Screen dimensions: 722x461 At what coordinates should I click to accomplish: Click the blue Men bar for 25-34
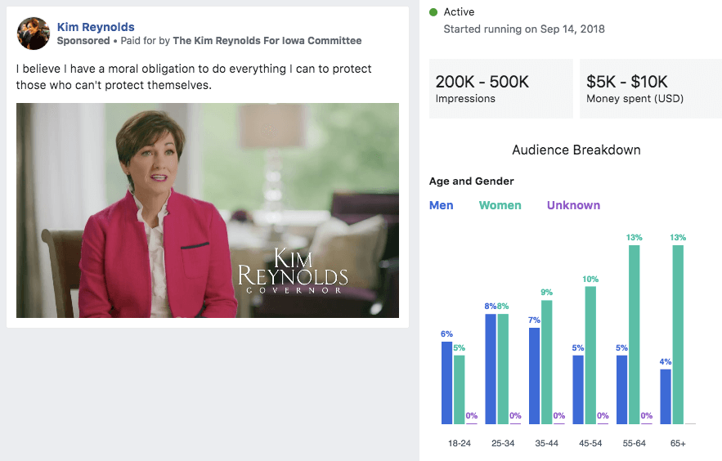point(491,369)
